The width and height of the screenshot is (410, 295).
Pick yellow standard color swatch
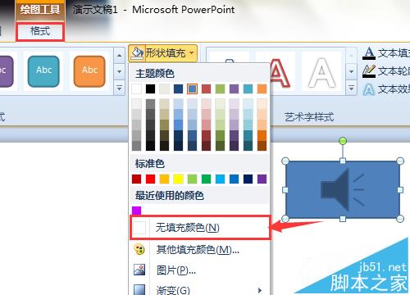click(178, 179)
